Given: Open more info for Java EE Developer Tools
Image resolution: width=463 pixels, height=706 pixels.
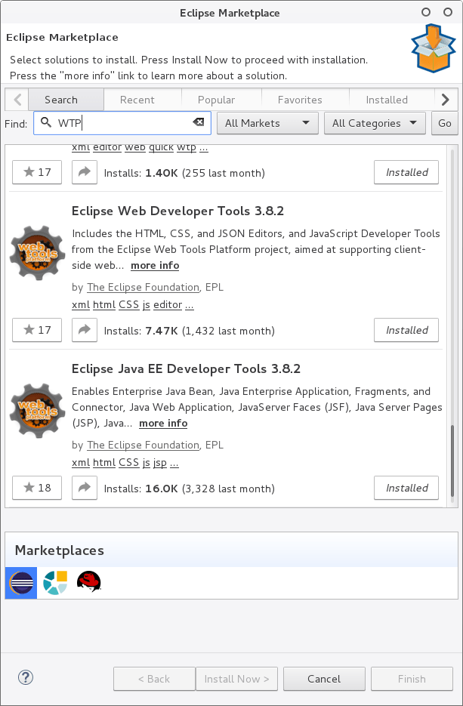Looking at the screenshot, I should tap(163, 424).
